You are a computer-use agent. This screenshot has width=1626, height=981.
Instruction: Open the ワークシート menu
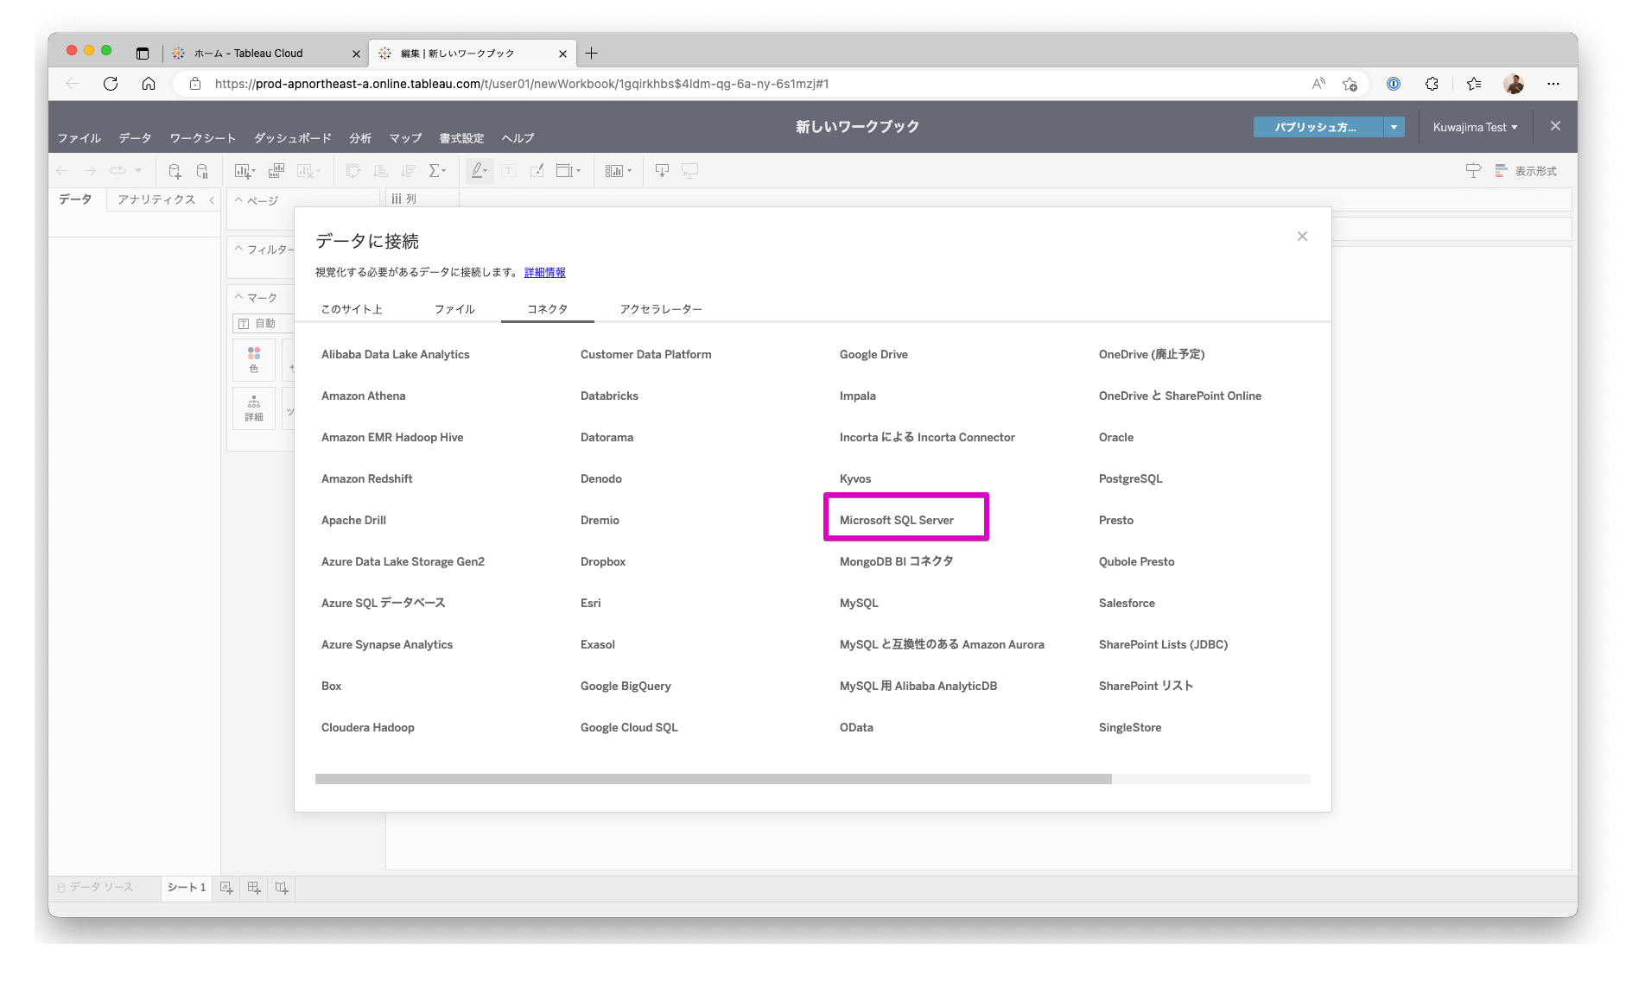click(x=203, y=138)
